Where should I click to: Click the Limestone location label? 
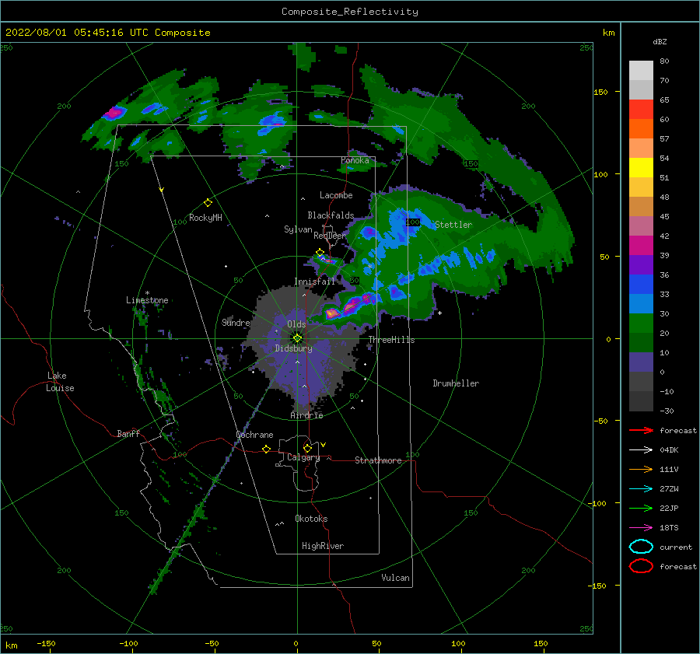147,300
